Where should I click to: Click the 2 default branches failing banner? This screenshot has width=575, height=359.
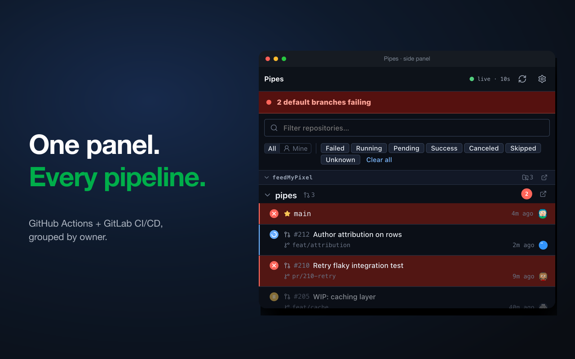407,102
